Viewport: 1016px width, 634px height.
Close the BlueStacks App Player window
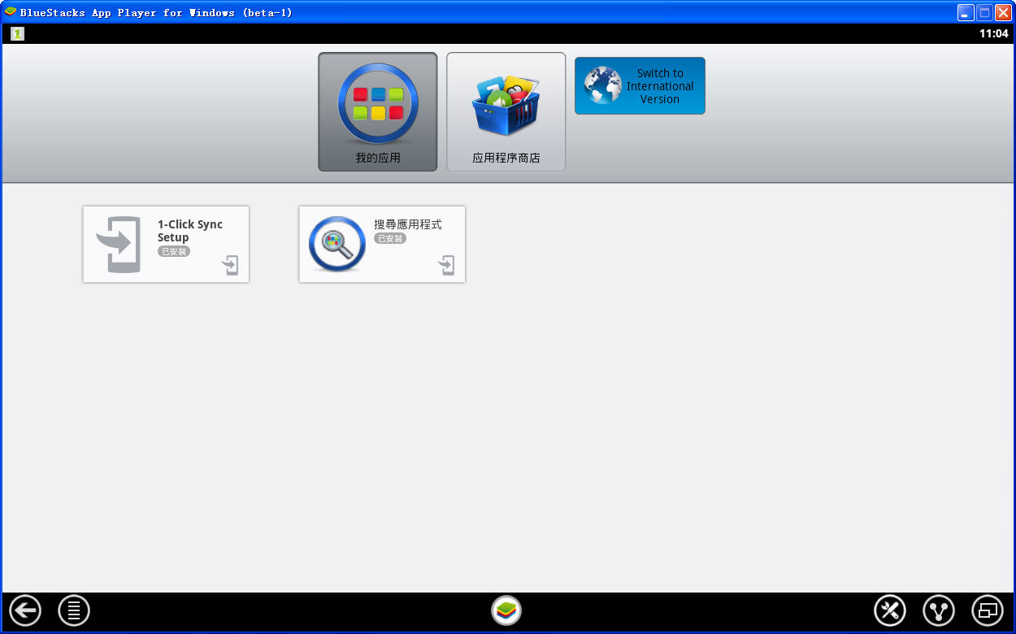[x=1003, y=12]
